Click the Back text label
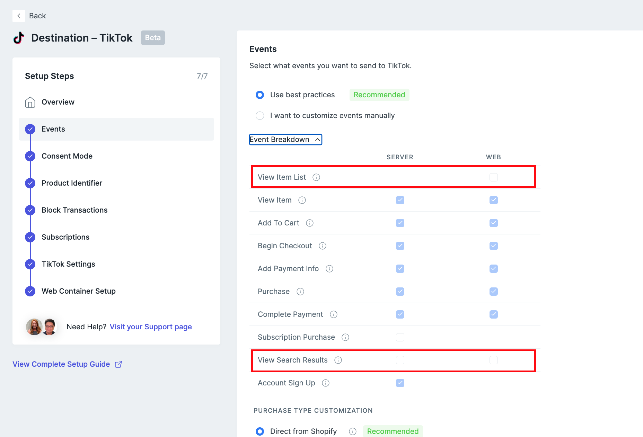Screen dimensions: 643x437 click(x=37, y=16)
